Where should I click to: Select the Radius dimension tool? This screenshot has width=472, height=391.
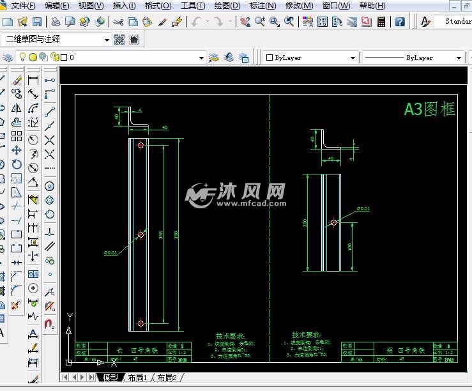click(33, 140)
